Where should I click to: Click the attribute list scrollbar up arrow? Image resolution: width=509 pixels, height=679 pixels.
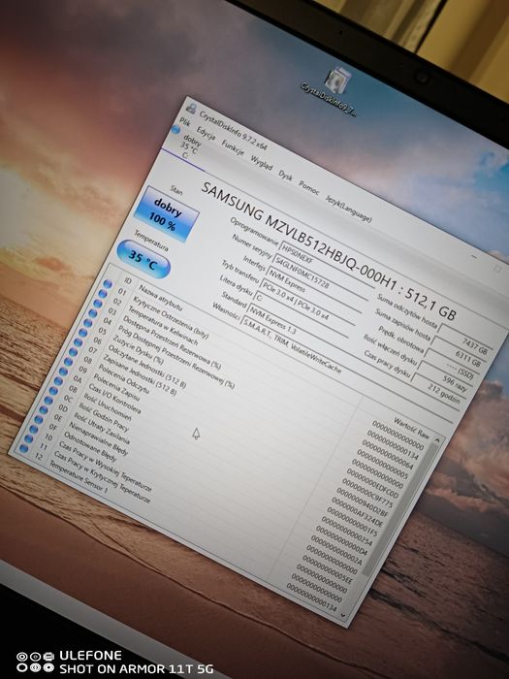437,440
